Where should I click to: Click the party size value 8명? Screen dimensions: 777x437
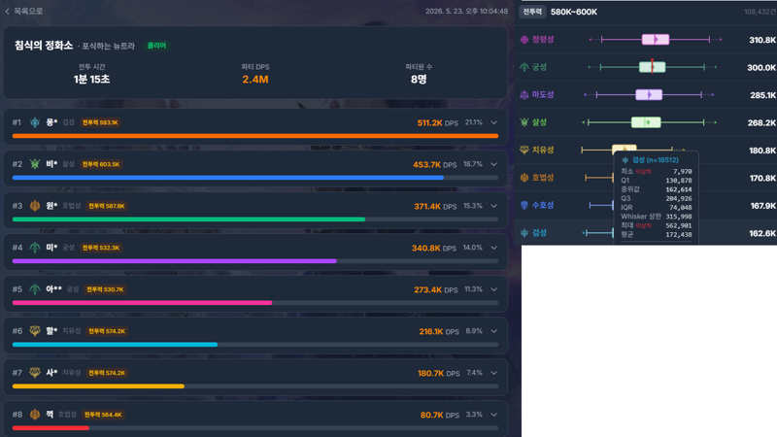(x=419, y=80)
